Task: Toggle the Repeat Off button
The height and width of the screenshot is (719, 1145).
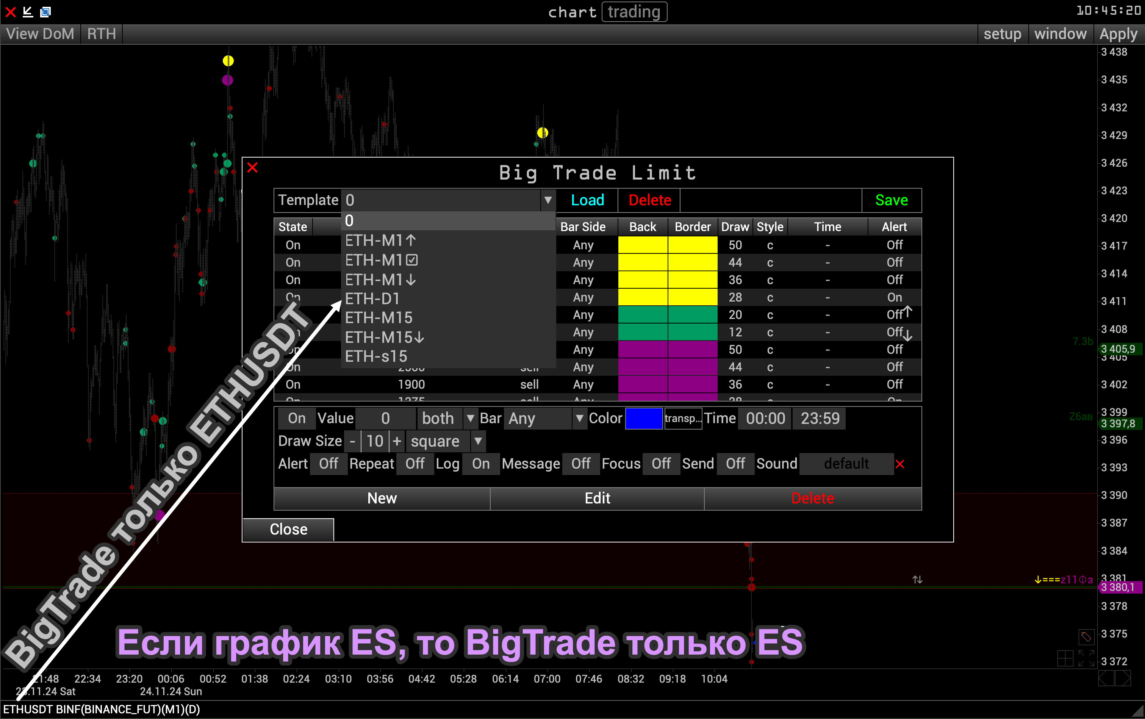Action: (x=415, y=464)
